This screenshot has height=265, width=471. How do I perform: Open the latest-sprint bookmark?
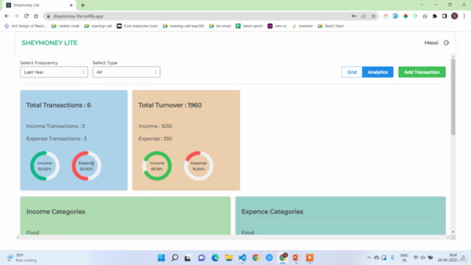249,26
